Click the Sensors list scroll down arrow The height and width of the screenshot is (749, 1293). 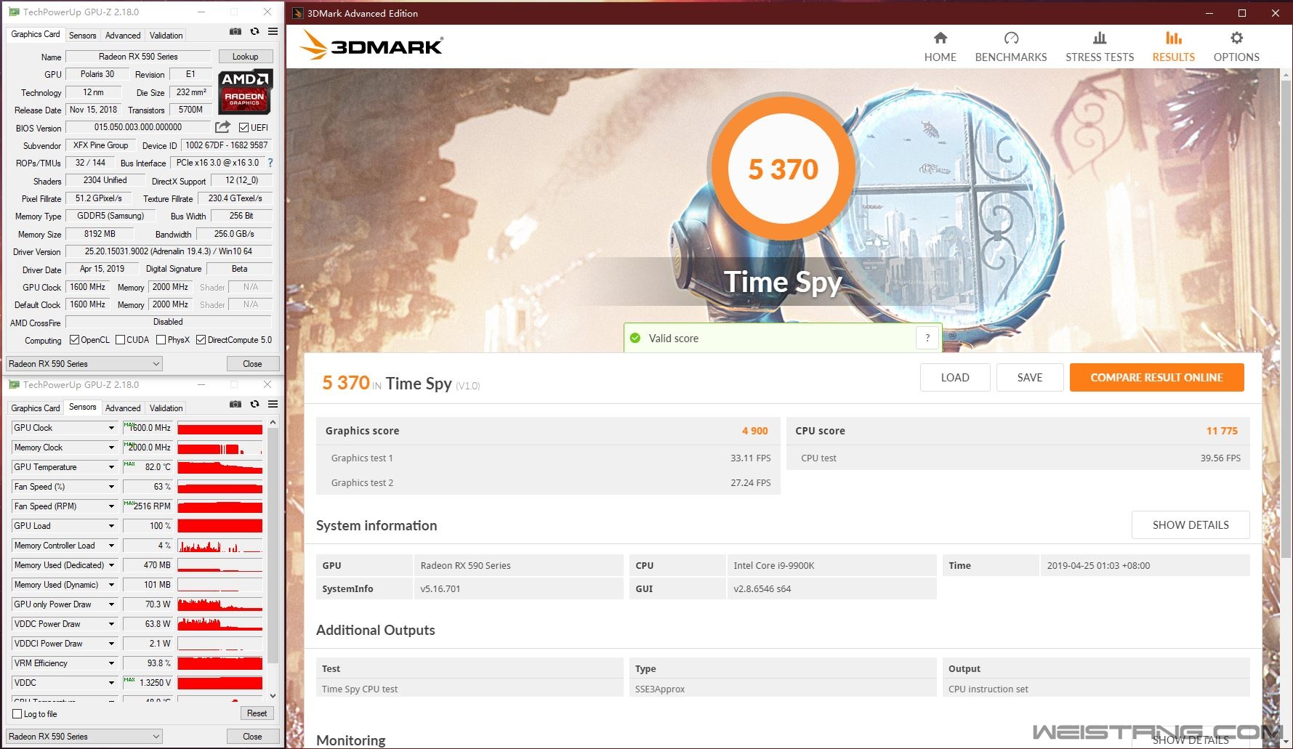(x=273, y=696)
